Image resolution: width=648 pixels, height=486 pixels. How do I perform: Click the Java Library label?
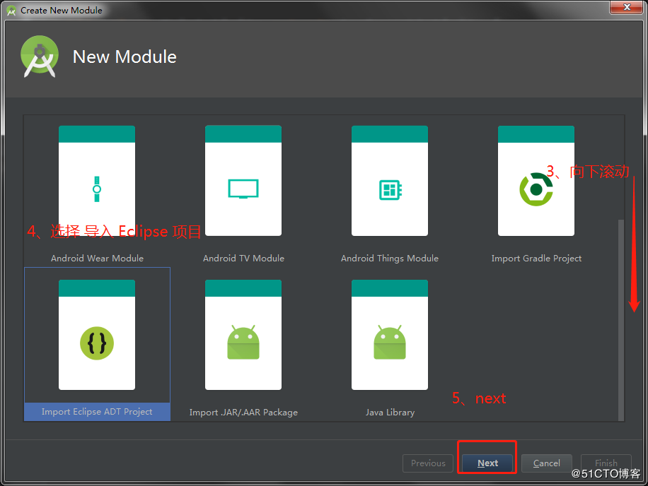click(390, 412)
